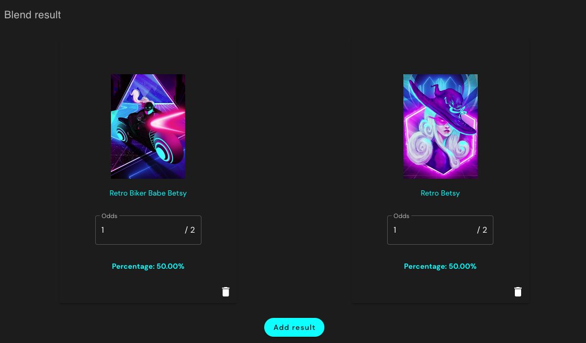Open the Retro Betsy card artwork
The image size is (586, 343).
440,127
